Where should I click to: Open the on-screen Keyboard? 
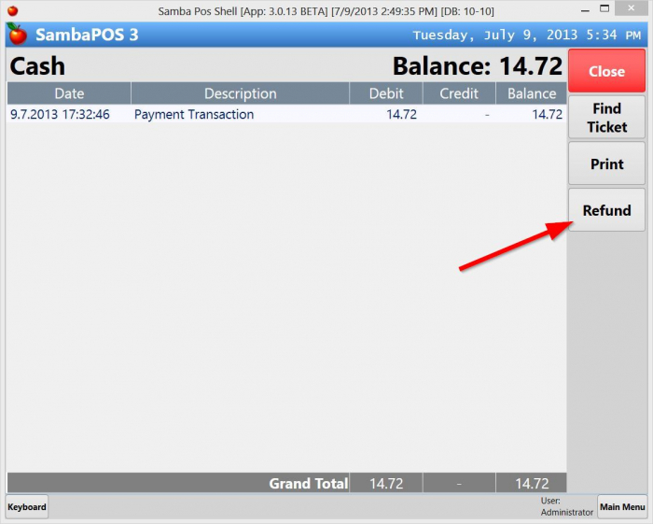pos(27,507)
